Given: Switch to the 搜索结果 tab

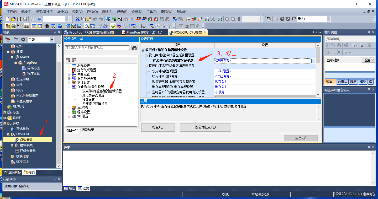Looking at the screenshot, I should pyautogui.click(x=88, y=130).
